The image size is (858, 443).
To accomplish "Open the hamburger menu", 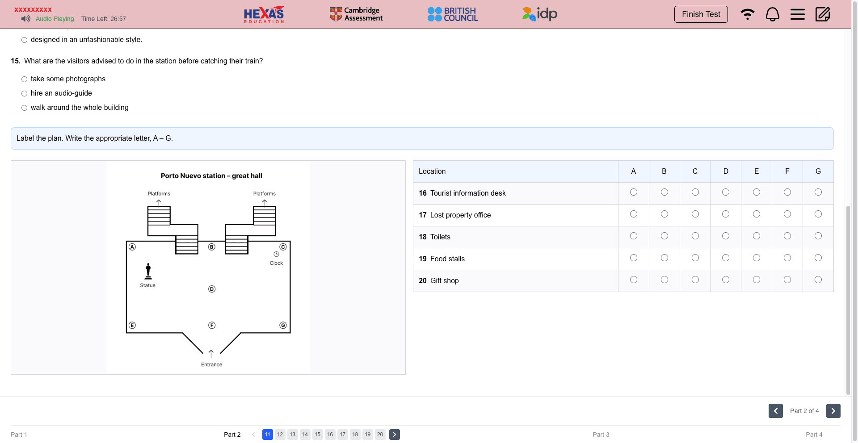I will tap(797, 14).
